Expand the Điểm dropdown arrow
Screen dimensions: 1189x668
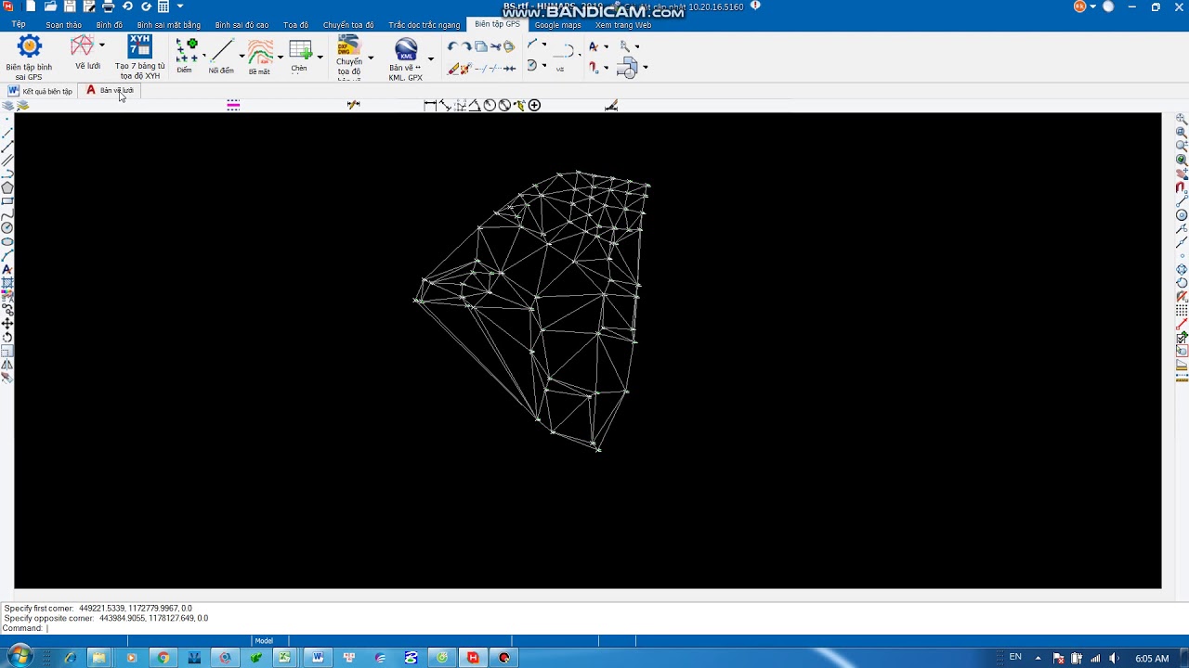pos(203,57)
